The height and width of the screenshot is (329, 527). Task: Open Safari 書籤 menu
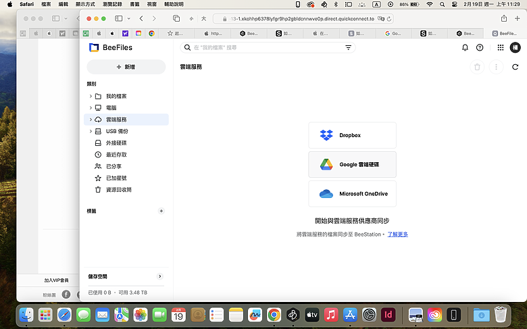(134, 4)
